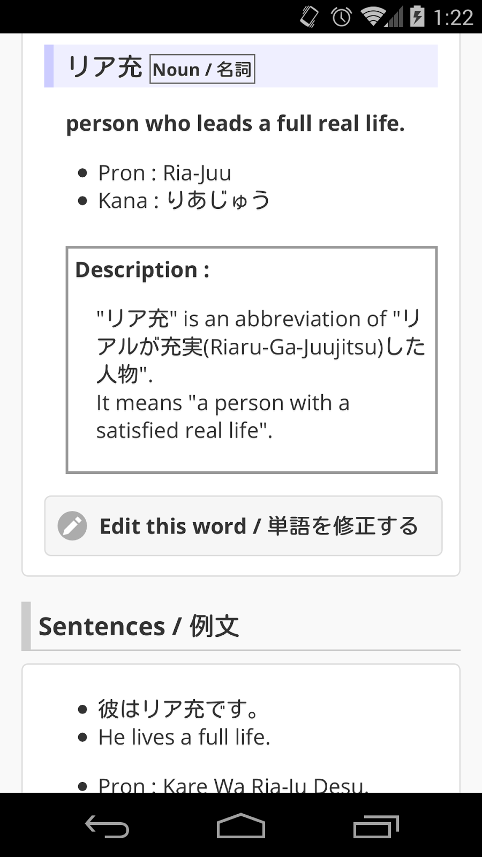The image size is (482, 857).
Task: Tap the battery charging icon
Action: coord(417,17)
